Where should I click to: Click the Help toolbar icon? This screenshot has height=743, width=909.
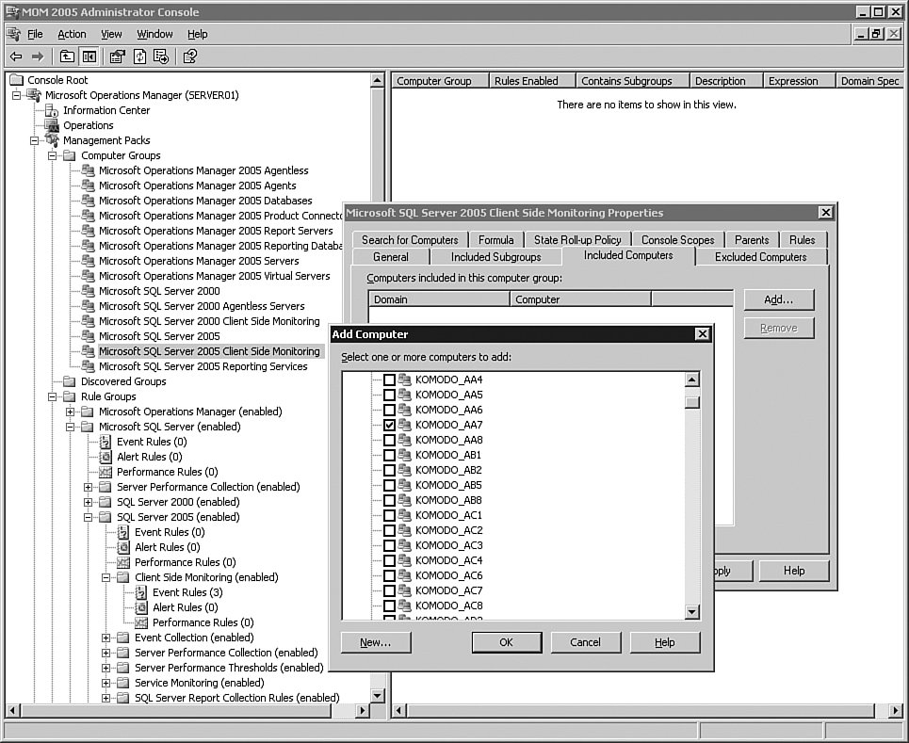pos(190,57)
